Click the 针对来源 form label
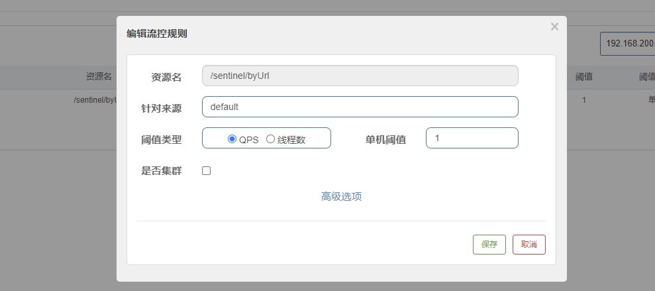This screenshot has height=291, width=655. [162, 108]
